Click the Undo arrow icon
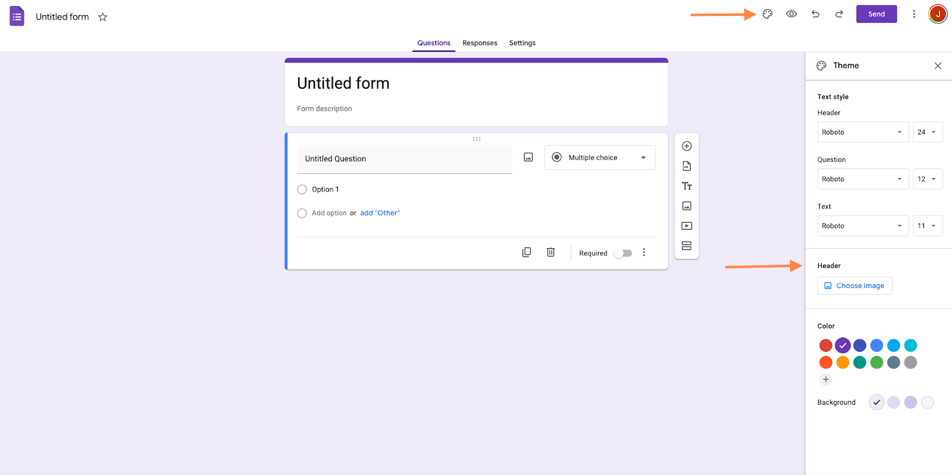Screen dimensions: 952x475 (x=815, y=14)
